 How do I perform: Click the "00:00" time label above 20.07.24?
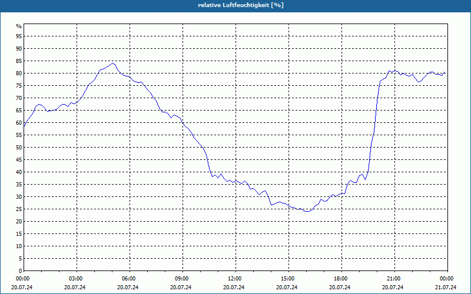click(22, 279)
